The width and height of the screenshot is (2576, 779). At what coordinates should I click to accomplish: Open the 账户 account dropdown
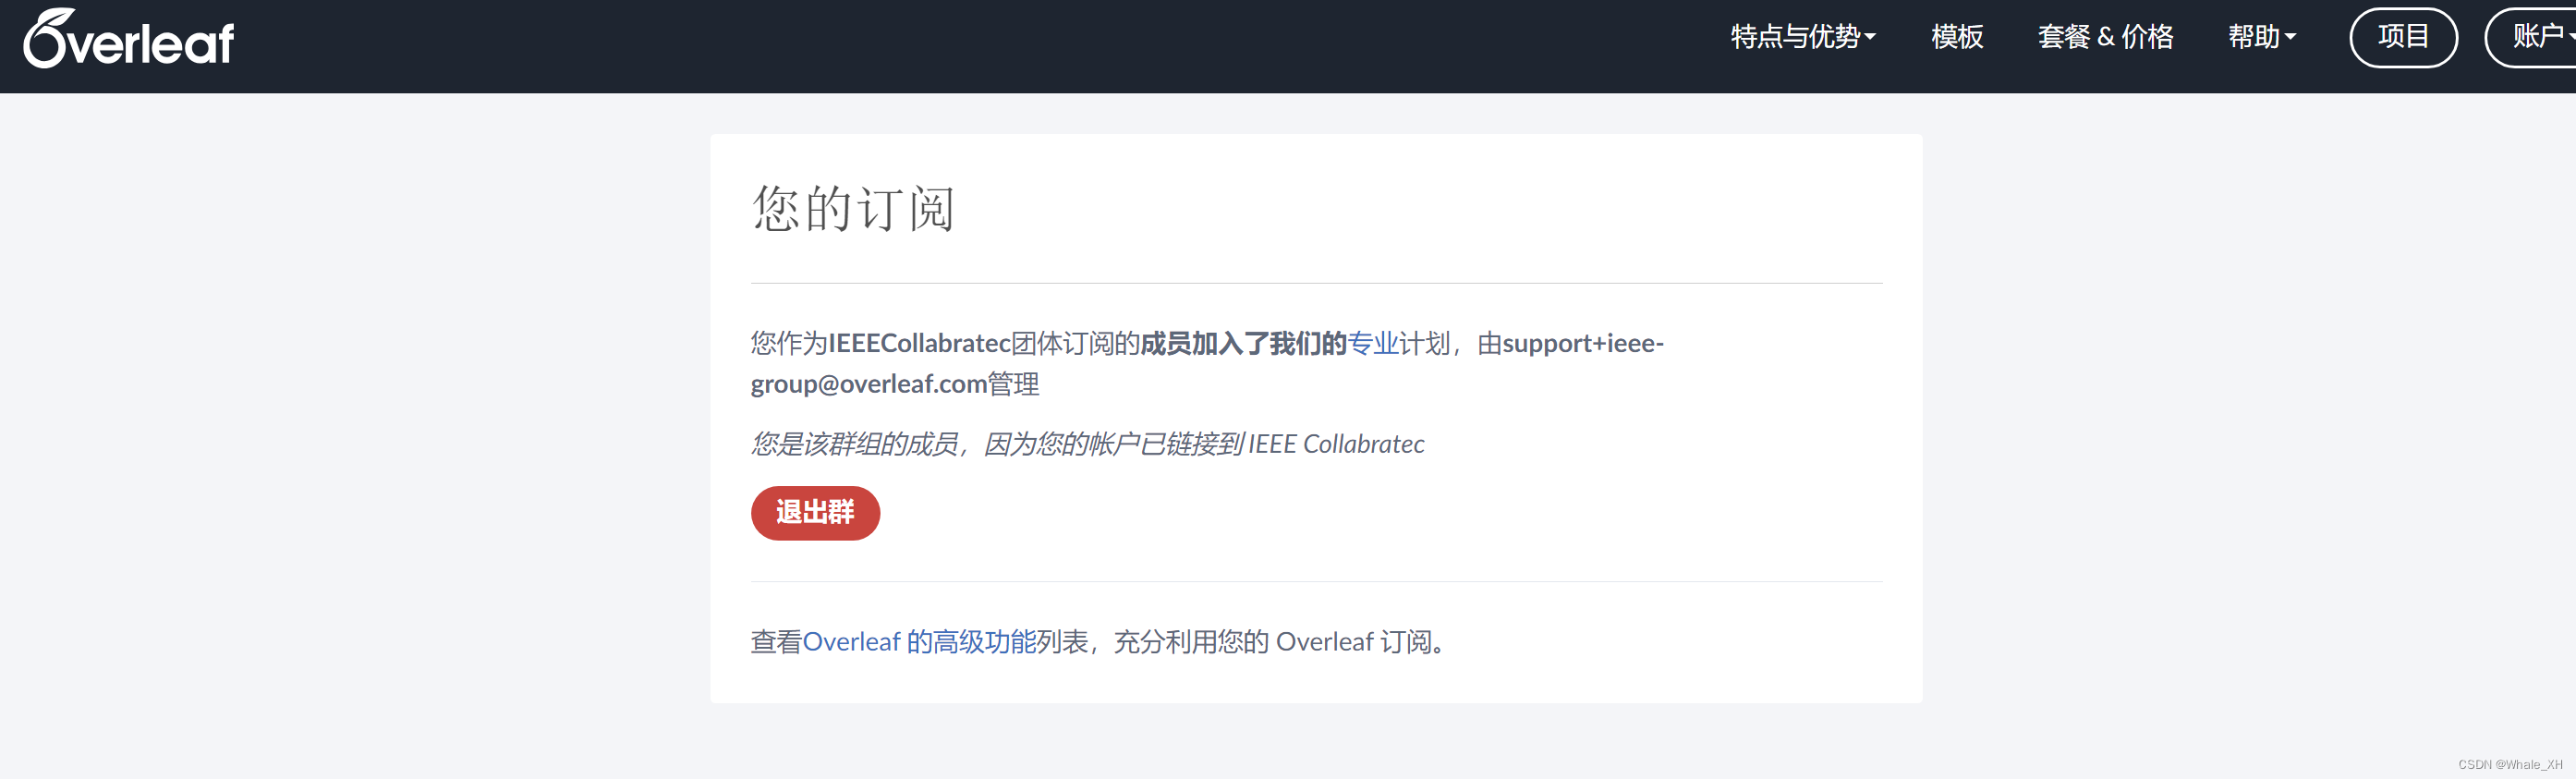pyautogui.click(x=2532, y=37)
